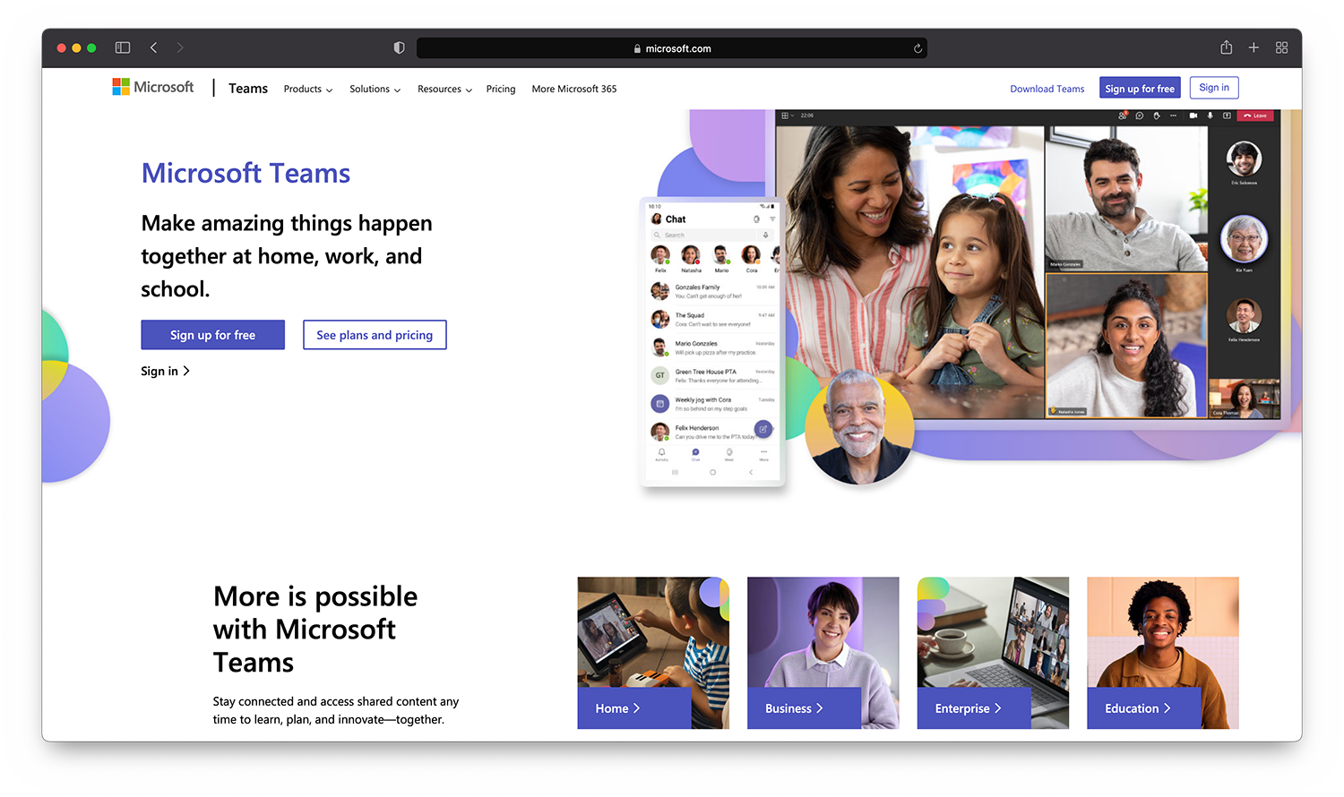Click Eric Solomon's participant avatar
Image resolution: width=1344 pixels, height=797 pixels.
[x=1244, y=159]
